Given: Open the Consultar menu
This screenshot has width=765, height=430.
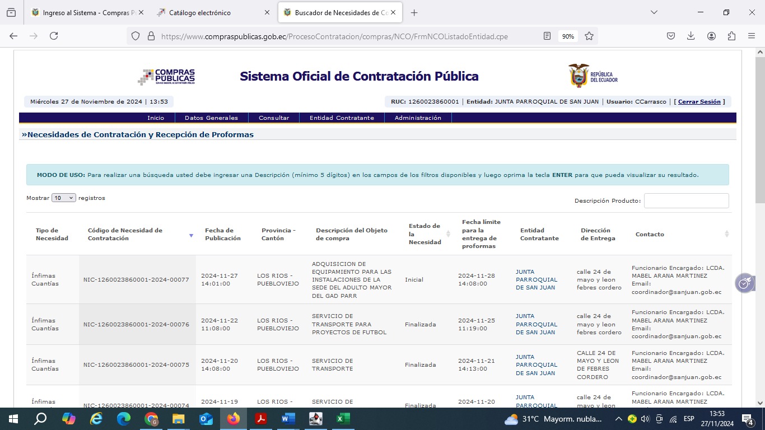Looking at the screenshot, I should click(x=274, y=118).
